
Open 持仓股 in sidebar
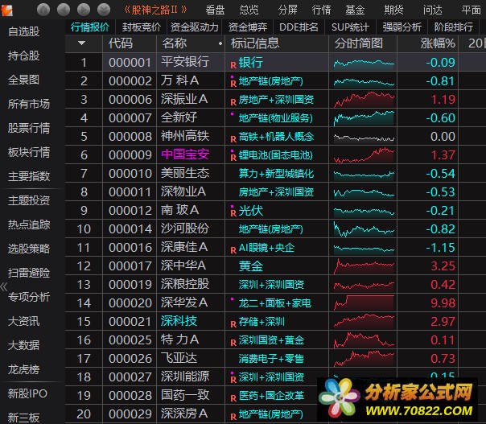point(24,56)
